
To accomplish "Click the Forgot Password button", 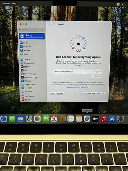I will click(x=57, y=93).
